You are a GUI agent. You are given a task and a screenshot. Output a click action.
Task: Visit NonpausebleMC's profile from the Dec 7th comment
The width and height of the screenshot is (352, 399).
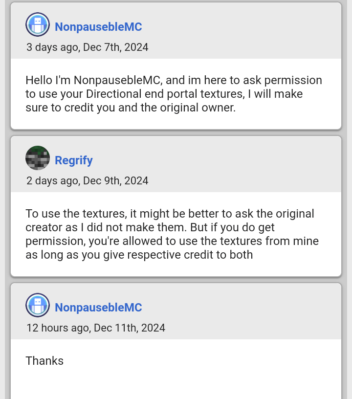pos(98,27)
